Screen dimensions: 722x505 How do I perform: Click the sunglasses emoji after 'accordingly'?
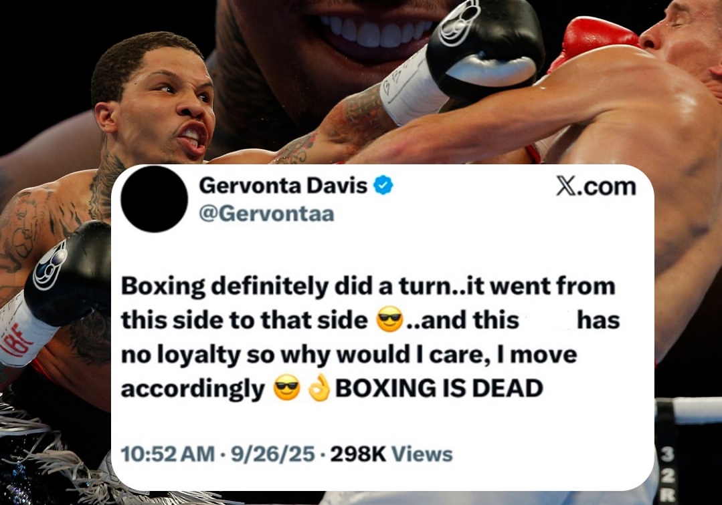pos(287,388)
